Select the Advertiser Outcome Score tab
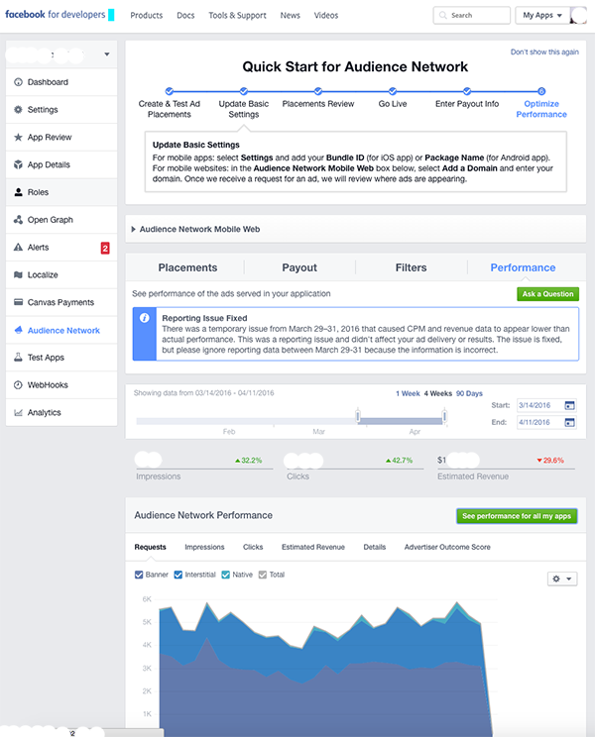The height and width of the screenshot is (737, 595). [x=447, y=547]
